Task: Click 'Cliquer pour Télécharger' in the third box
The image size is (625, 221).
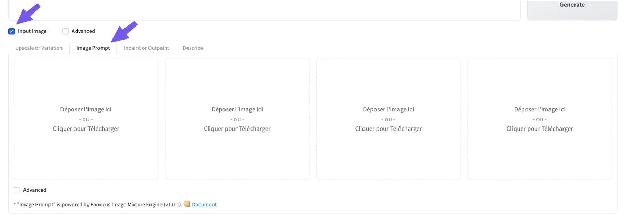Action: point(389,128)
